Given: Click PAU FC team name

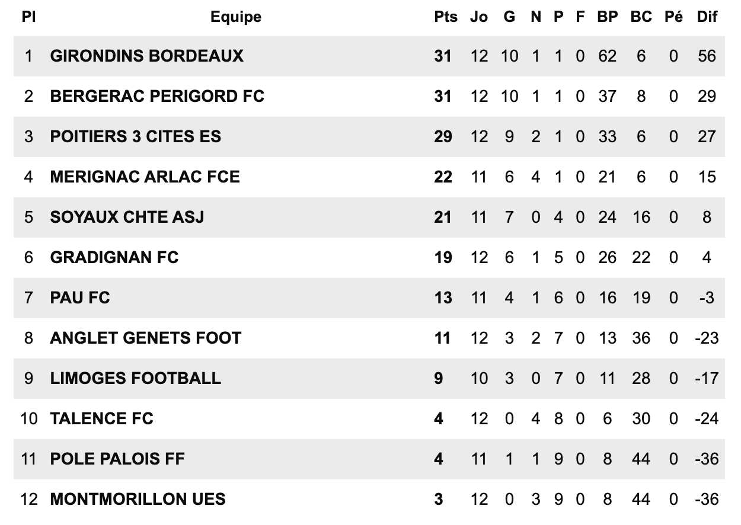Looking at the screenshot, I should [80, 297].
